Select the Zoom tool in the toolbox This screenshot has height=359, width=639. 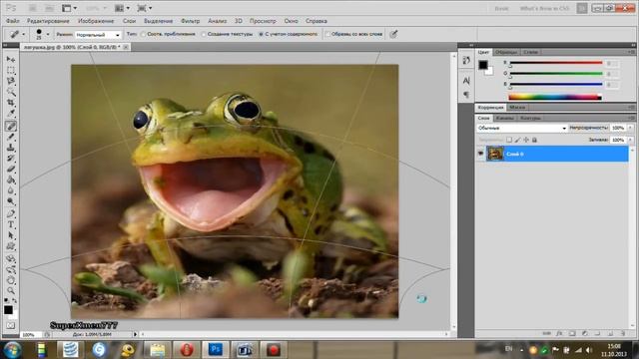11,291
